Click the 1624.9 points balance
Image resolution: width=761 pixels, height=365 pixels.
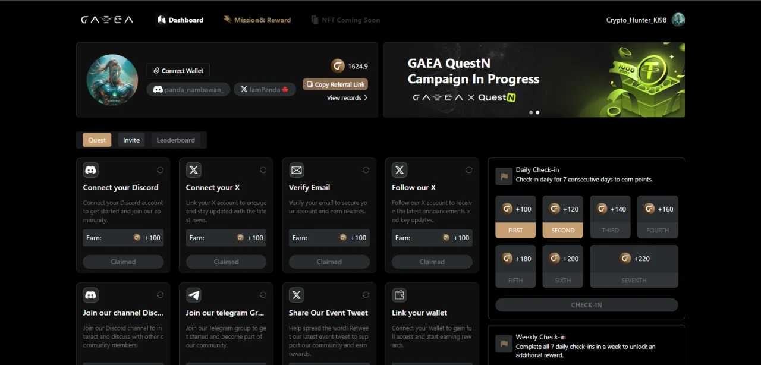(x=358, y=66)
